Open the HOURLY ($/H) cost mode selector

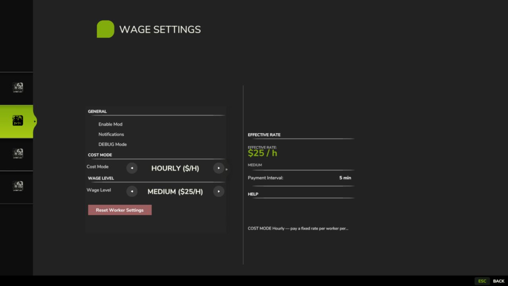tap(175, 168)
